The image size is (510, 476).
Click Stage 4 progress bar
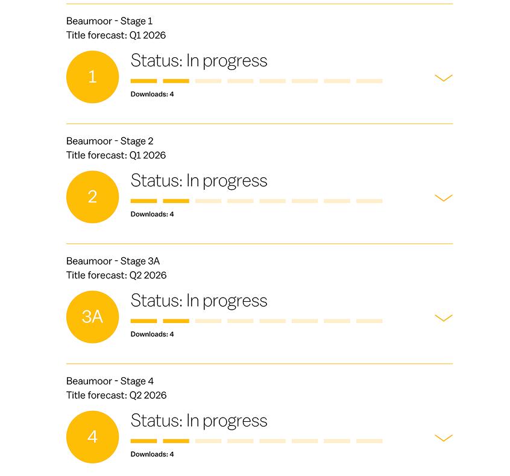256,441
